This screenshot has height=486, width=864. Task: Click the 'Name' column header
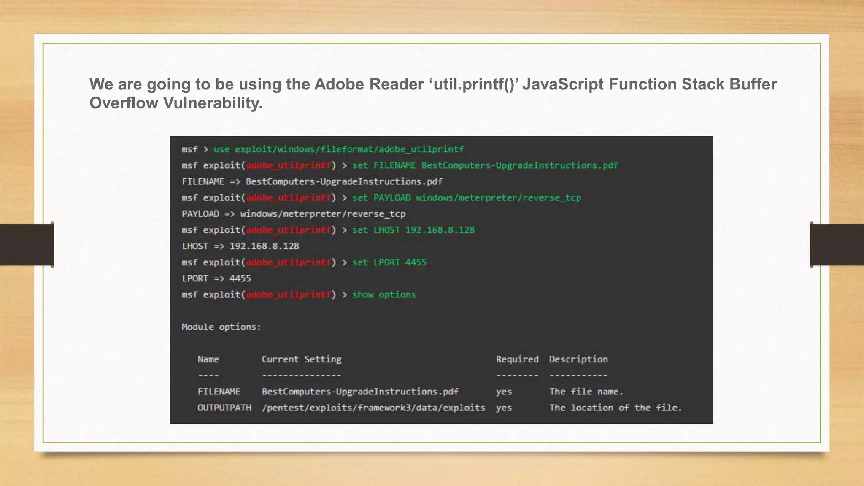[x=208, y=359]
